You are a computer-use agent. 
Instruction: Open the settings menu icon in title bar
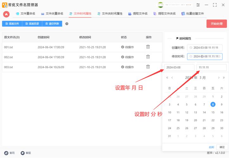click(x=198, y=5)
